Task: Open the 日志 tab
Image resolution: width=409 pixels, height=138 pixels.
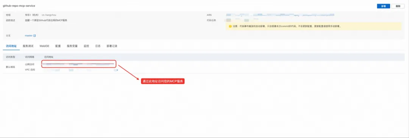Action: pos(98,46)
